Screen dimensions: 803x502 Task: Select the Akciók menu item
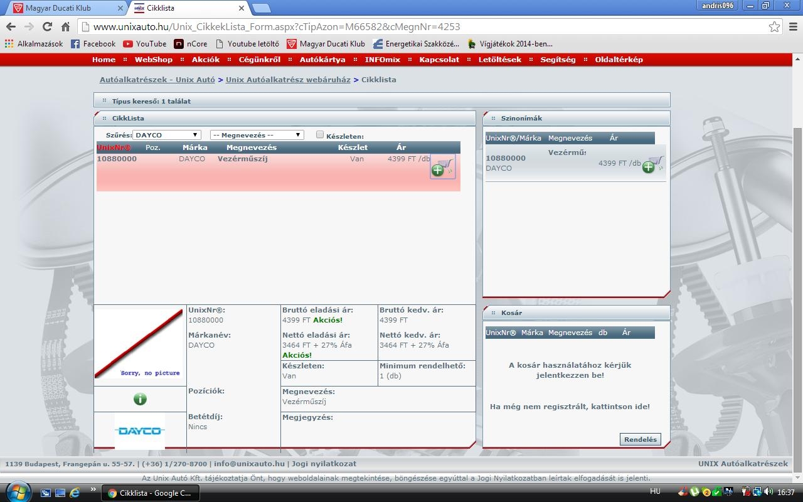click(x=206, y=60)
